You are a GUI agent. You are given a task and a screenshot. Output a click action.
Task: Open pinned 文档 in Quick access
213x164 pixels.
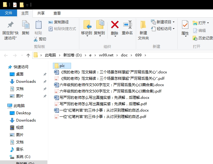pos(17,89)
